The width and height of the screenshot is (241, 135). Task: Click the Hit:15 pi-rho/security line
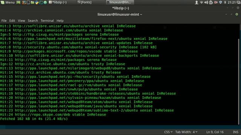point(75,76)
